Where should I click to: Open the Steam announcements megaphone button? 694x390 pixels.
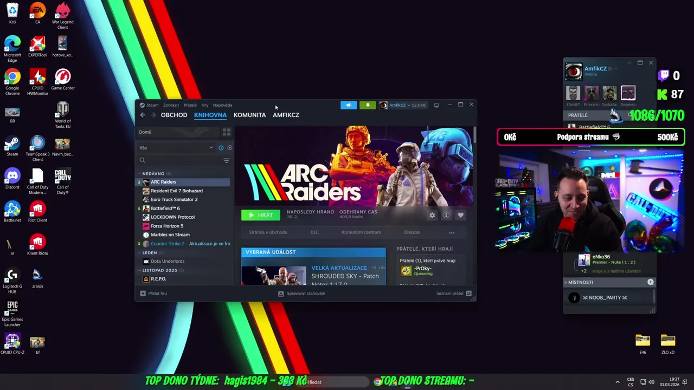click(x=349, y=105)
